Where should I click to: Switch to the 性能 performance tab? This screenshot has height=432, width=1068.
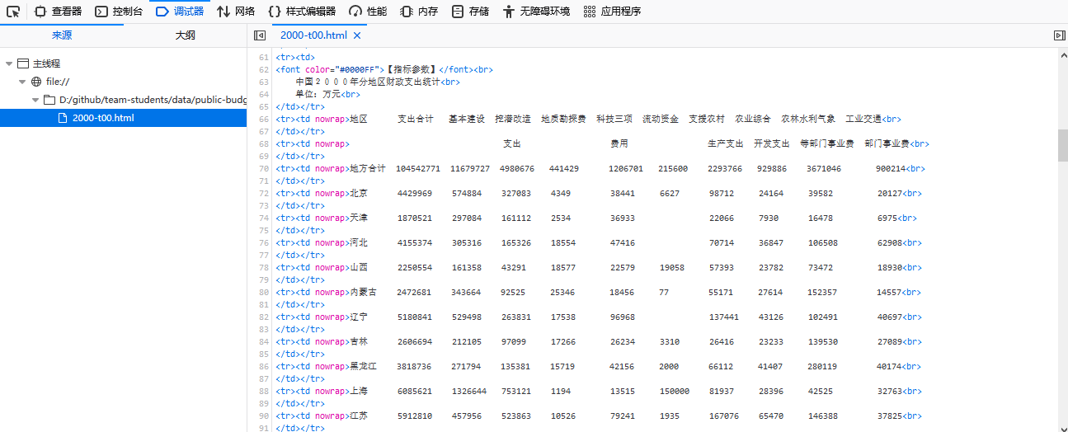[368, 12]
